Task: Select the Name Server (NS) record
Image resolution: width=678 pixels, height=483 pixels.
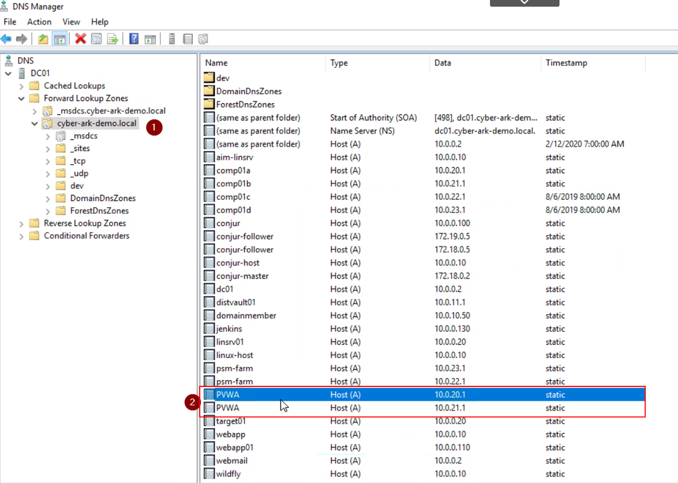Action: [x=424, y=131]
